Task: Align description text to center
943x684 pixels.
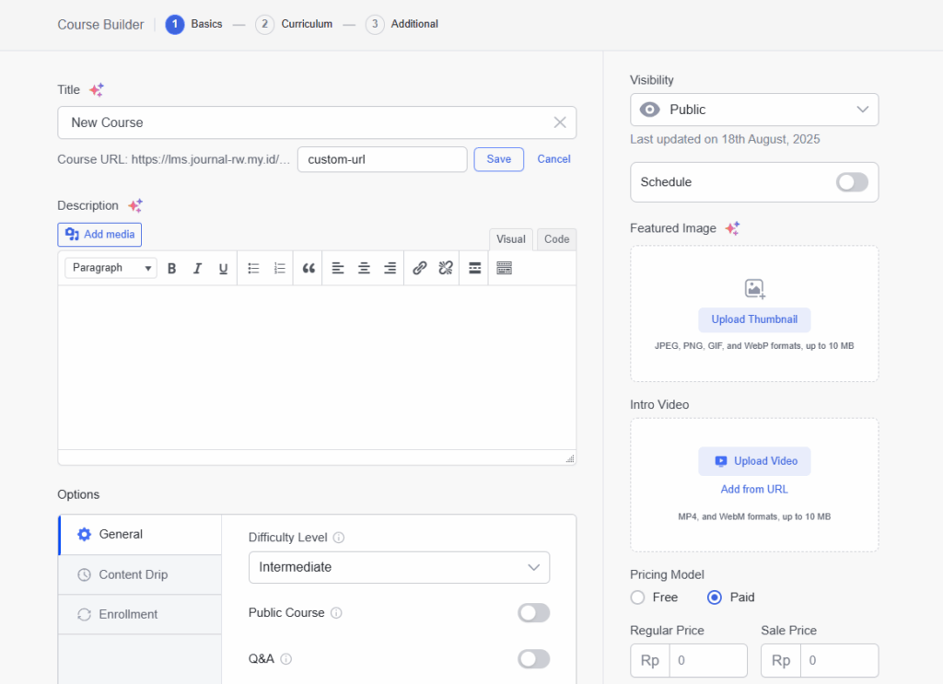Action: 363,268
